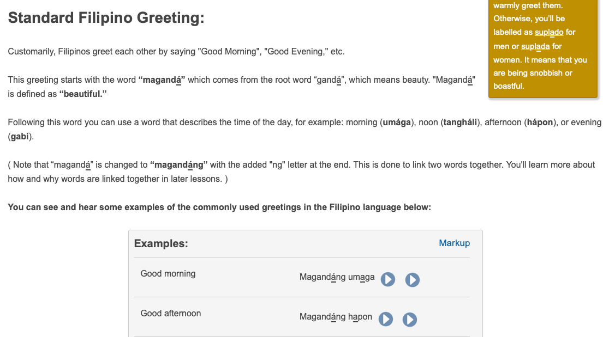Open the Markup link in Examples
603x337 pixels.
click(x=454, y=243)
